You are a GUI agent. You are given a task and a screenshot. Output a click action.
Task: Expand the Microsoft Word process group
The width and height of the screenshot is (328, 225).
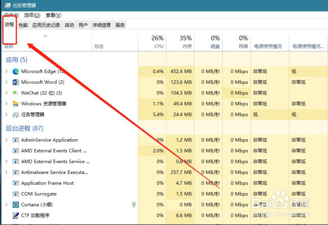[x=6, y=82]
